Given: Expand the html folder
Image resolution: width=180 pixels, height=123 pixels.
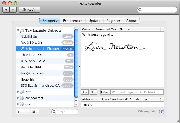Looking at the screenshot, I should (18, 92).
